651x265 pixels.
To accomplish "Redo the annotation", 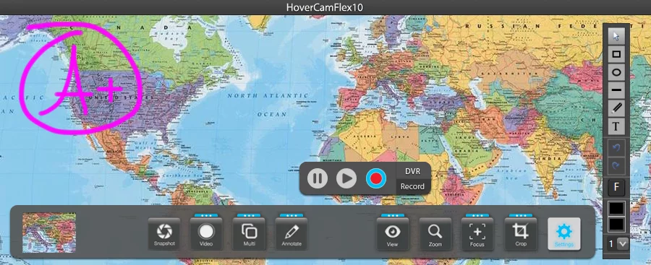I will (616, 165).
